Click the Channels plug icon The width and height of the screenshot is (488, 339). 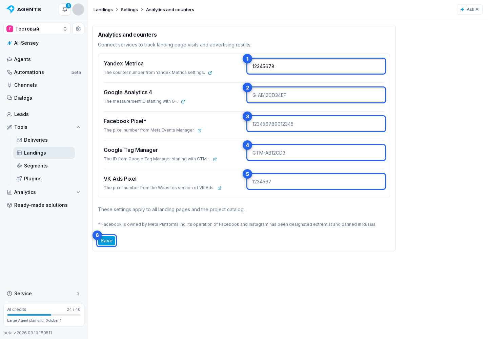[9, 85]
